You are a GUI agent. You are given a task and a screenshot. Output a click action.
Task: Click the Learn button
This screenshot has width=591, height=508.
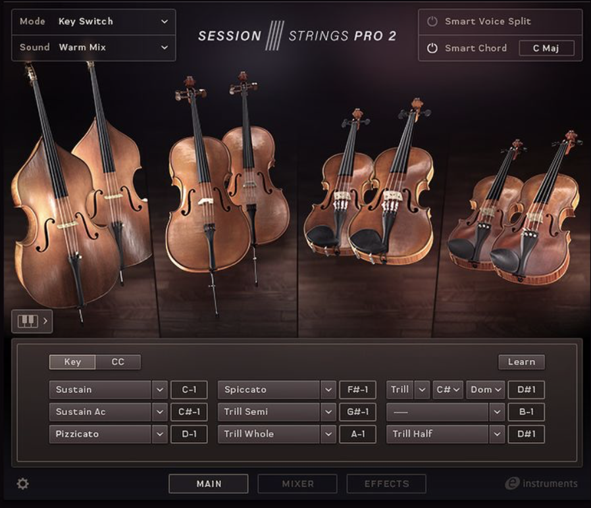pyautogui.click(x=521, y=361)
